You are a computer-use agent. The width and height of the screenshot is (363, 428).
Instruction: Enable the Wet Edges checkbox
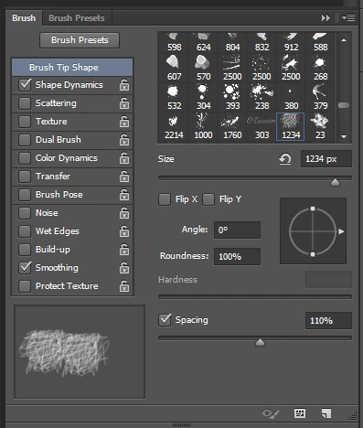[x=25, y=231]
